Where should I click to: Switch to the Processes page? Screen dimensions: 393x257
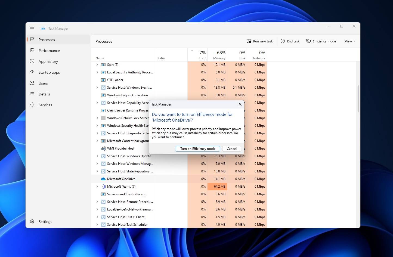47,39
